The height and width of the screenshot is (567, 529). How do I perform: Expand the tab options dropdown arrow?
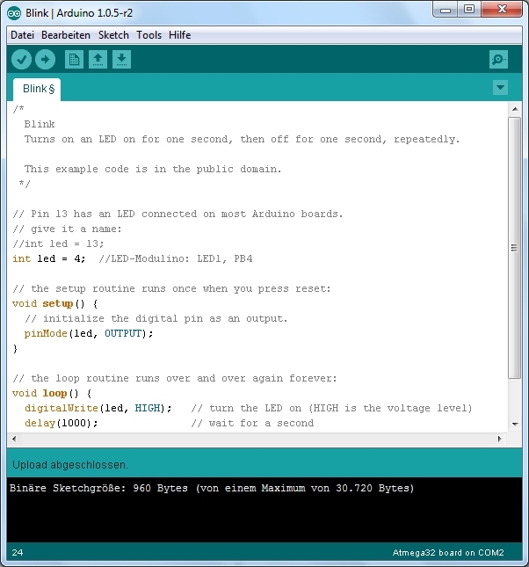[500, 87]
